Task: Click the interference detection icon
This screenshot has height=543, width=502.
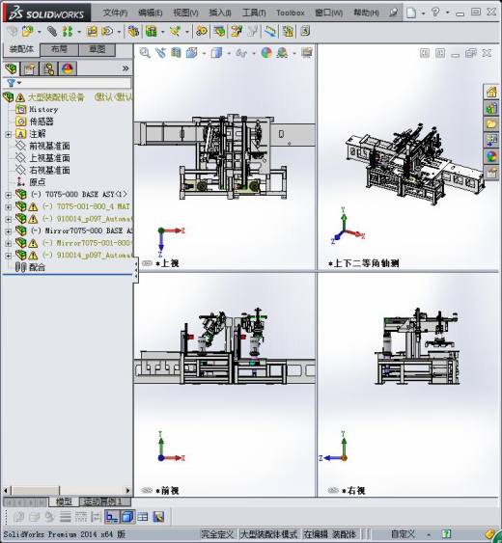Action: click(x=288, y=32)
